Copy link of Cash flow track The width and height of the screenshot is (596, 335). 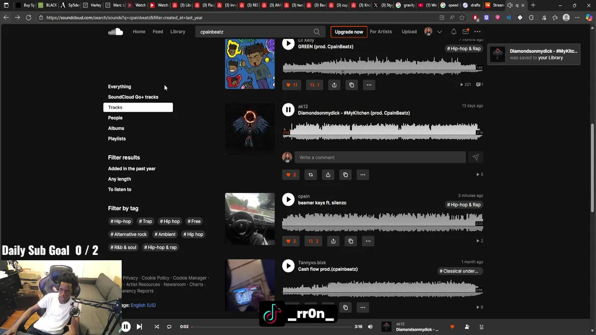click(345, 308)
